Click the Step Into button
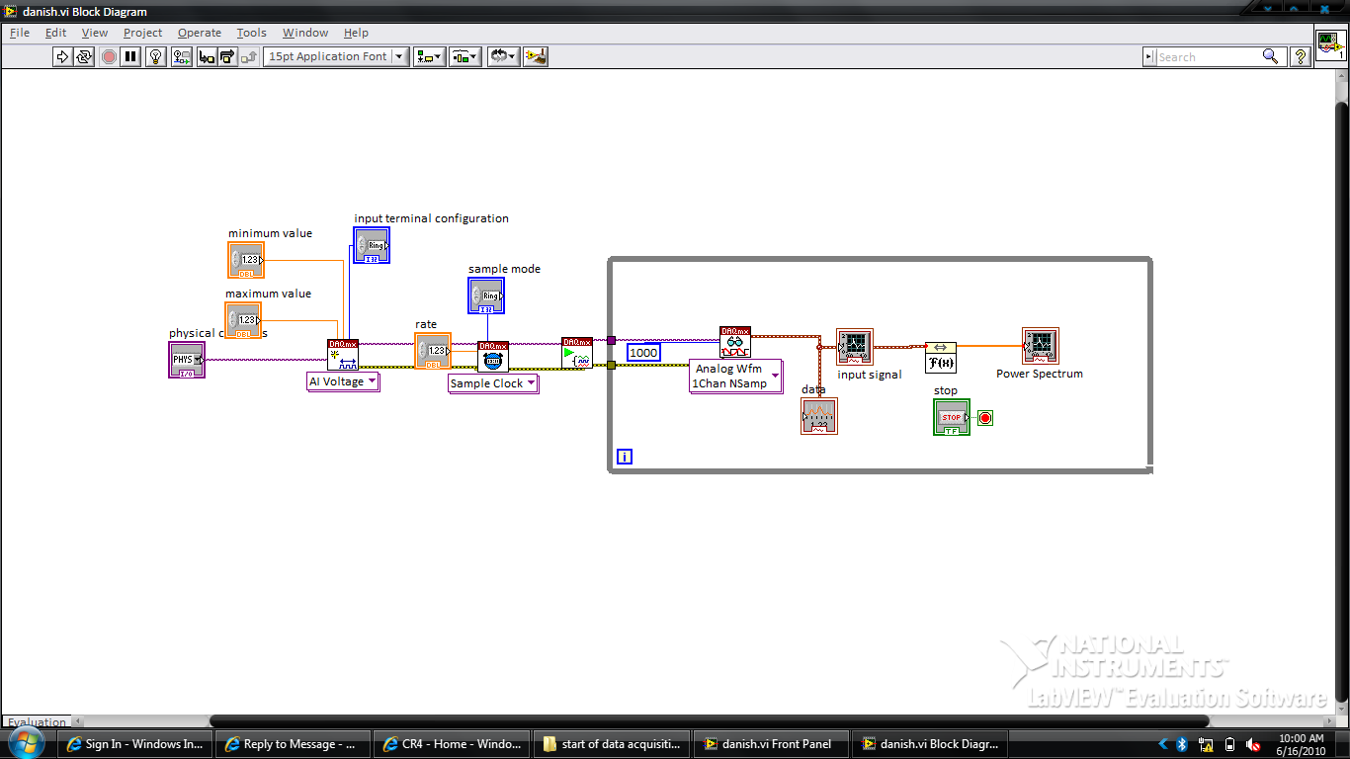The height and width of the screenshot is (759, 1350). tap(207, 56)
